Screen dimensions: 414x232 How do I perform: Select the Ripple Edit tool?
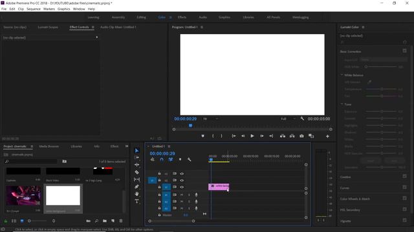[x=136, y=165]
